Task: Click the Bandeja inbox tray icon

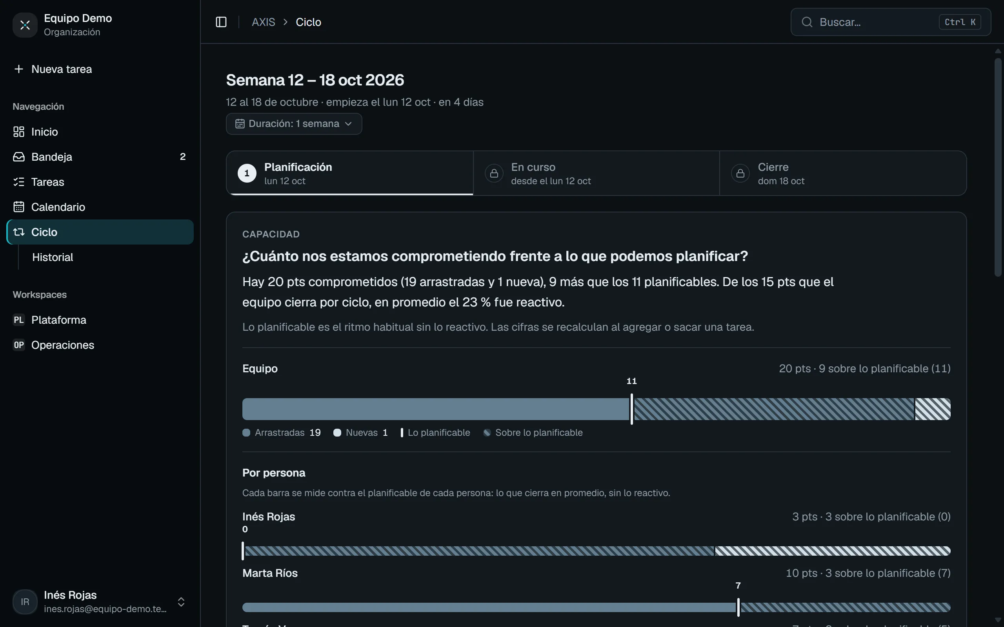Action: [x=19, y=157]
